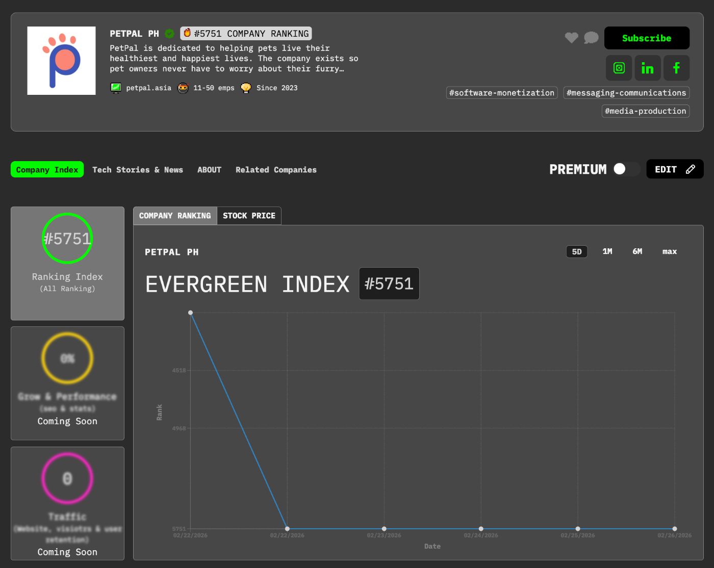Image resolution: width=714 pixels, height=568 pixels.
Task: Click the #software-monetization tag
Action: (x=501, y=93)
